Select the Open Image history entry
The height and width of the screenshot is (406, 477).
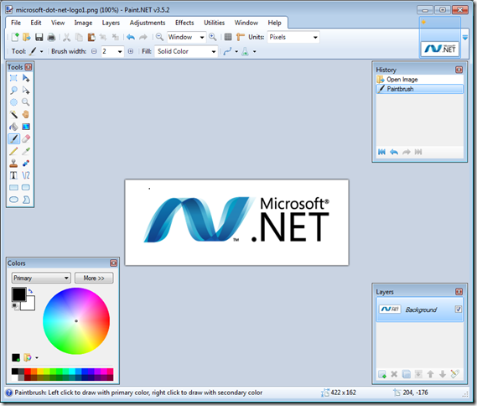pyautogui.click(x=419, y=80)
